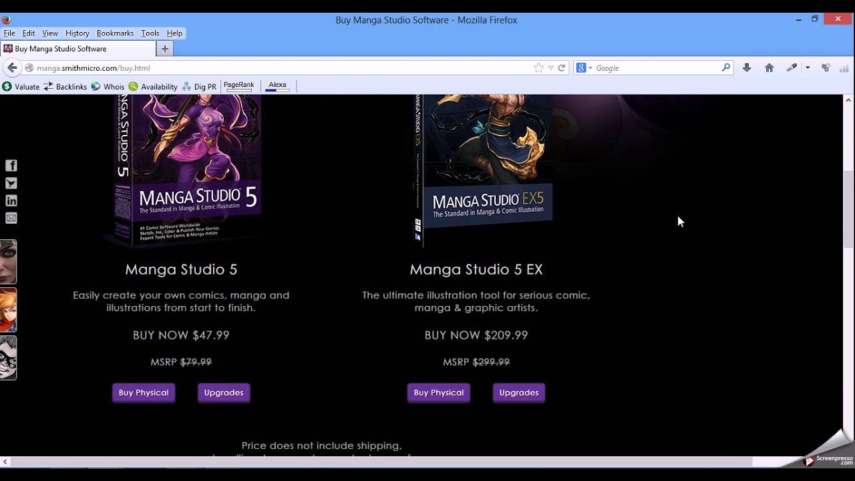Click Upgrades under Manga Studio 5
This screenshot has width=855, height=481.
224,393
